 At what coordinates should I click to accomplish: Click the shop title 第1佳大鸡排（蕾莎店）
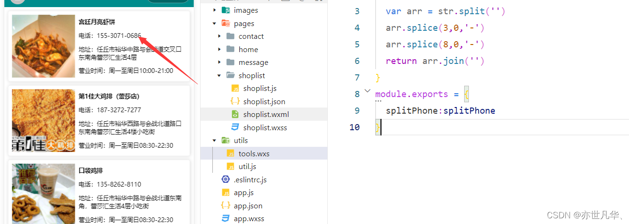[109, 96]
